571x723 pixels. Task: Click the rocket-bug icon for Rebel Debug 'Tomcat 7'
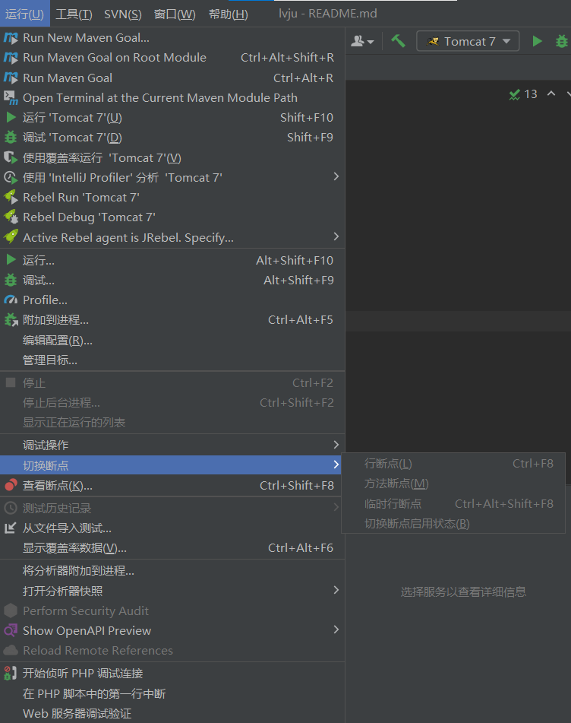[11, 217]
